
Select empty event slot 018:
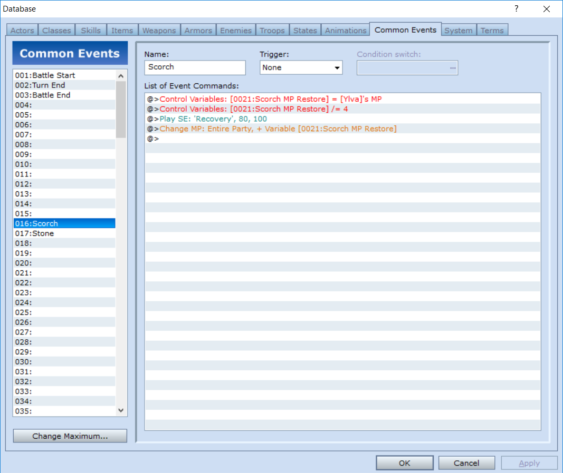[64, 243]
